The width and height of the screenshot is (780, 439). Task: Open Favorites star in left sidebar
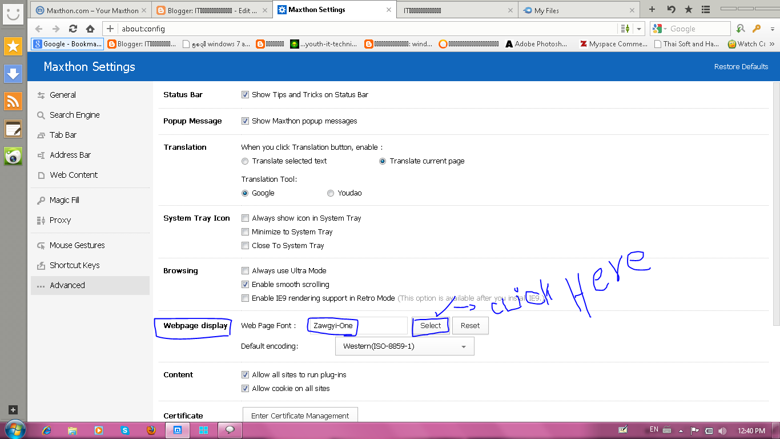pos(13,46)
